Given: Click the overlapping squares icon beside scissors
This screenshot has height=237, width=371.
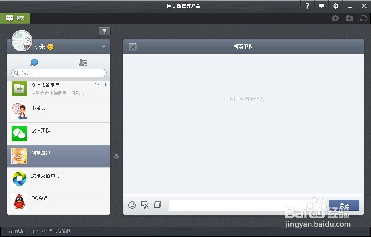Looking at the screenshot, I should click(158, 205).
